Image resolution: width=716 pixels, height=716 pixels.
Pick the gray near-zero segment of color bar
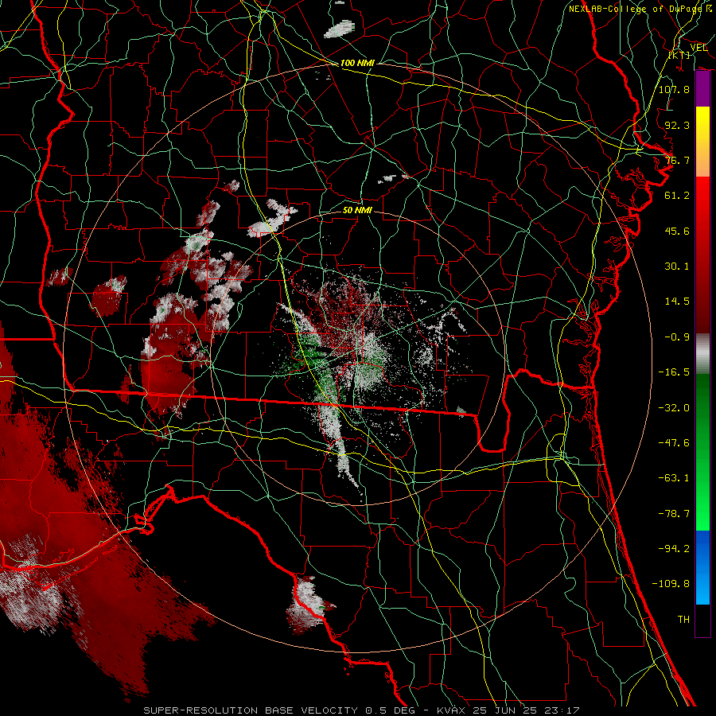point(702,352)
